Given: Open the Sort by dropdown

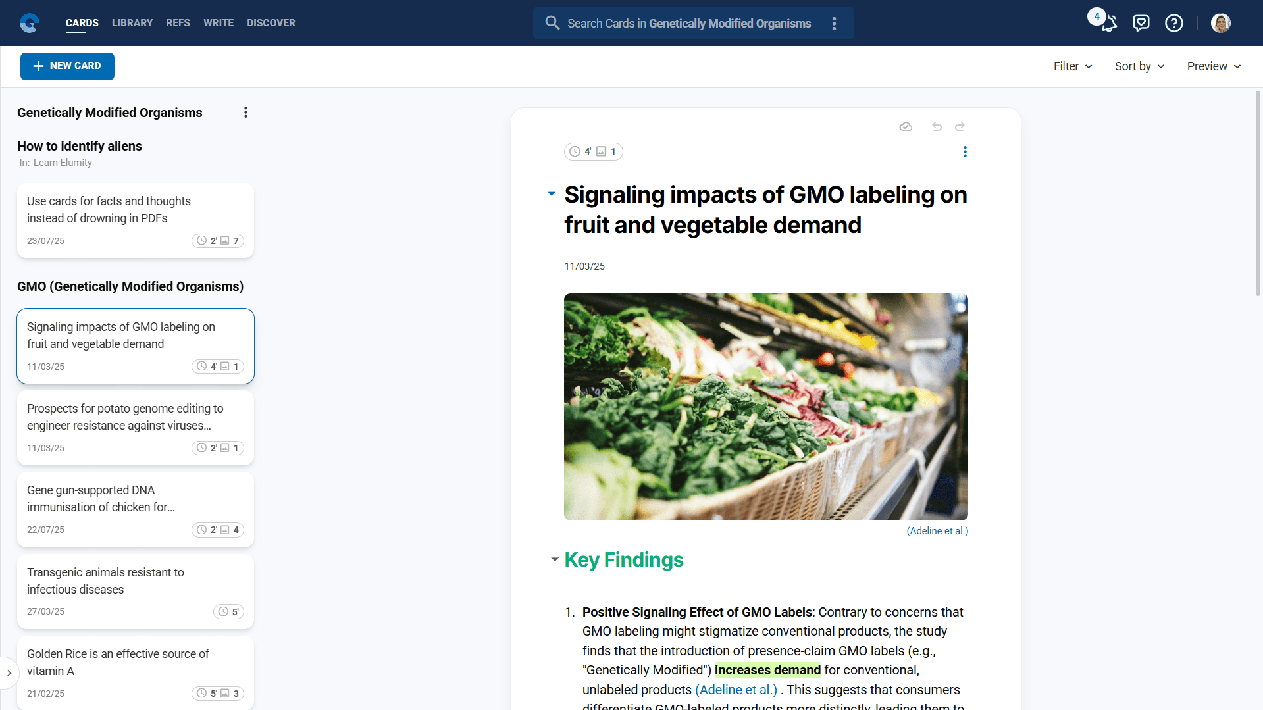Looking at the screenshot, I should coord(1139,66).
